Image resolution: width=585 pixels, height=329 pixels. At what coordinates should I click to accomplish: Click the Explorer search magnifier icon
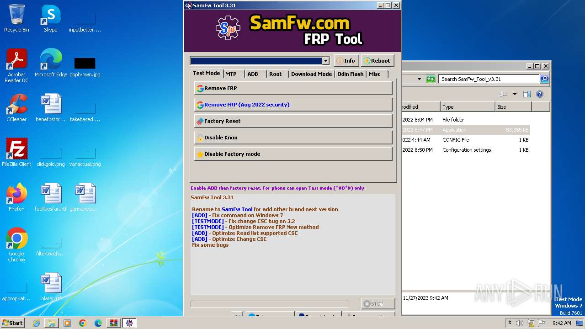click(x=544, y=79)
